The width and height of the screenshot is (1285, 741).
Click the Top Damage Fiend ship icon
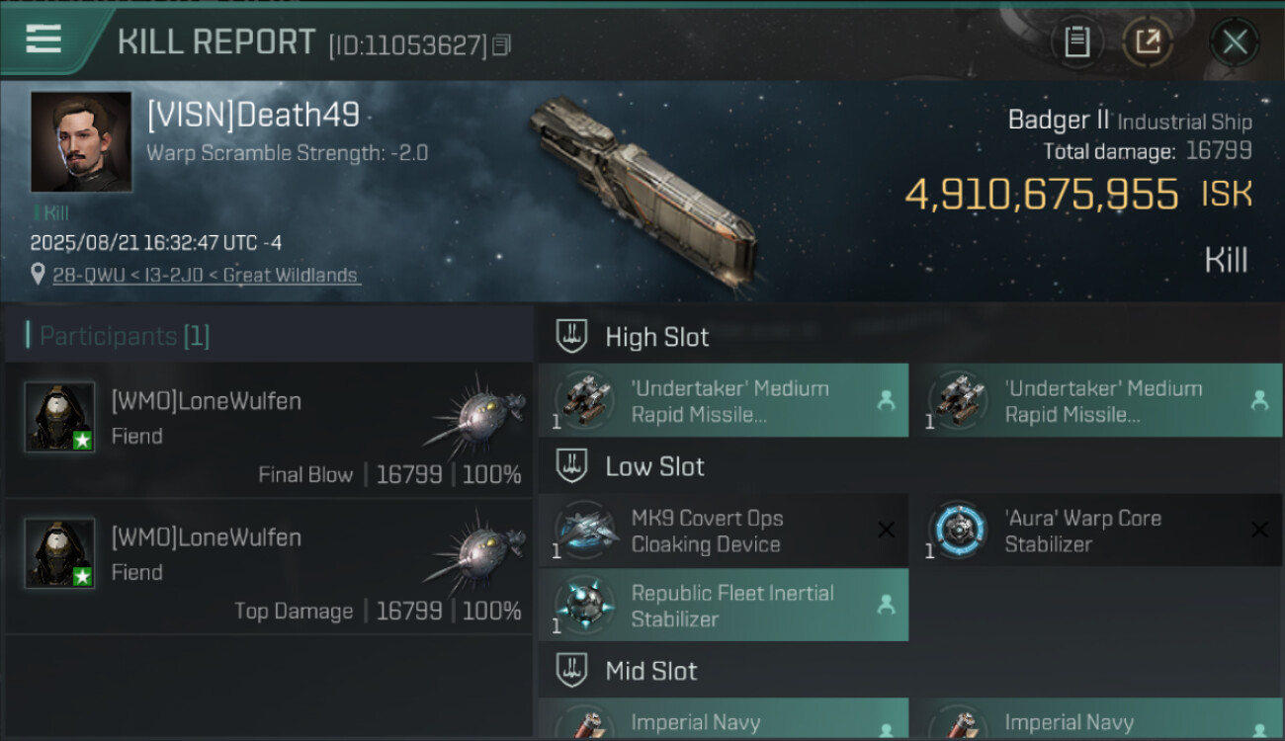[x=477, y=551]
